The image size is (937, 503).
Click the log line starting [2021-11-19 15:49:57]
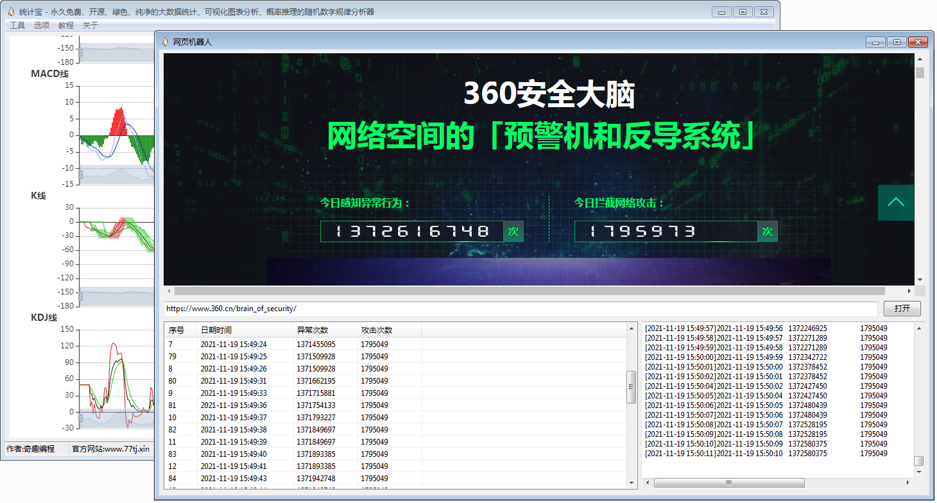[x=766, y=328]
